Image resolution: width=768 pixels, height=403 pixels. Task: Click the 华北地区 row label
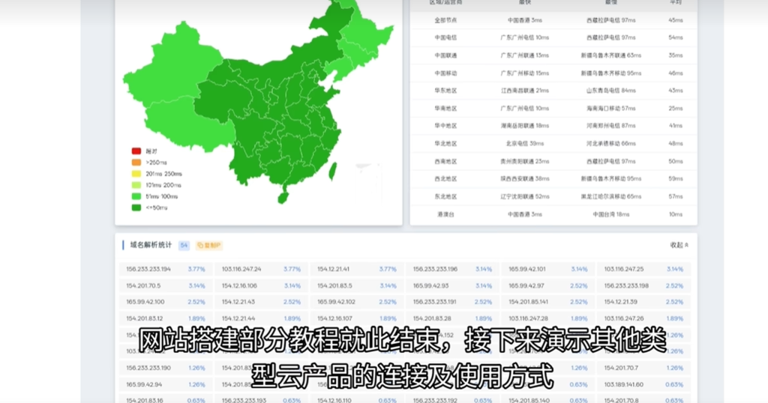click(x=445, y=143)
